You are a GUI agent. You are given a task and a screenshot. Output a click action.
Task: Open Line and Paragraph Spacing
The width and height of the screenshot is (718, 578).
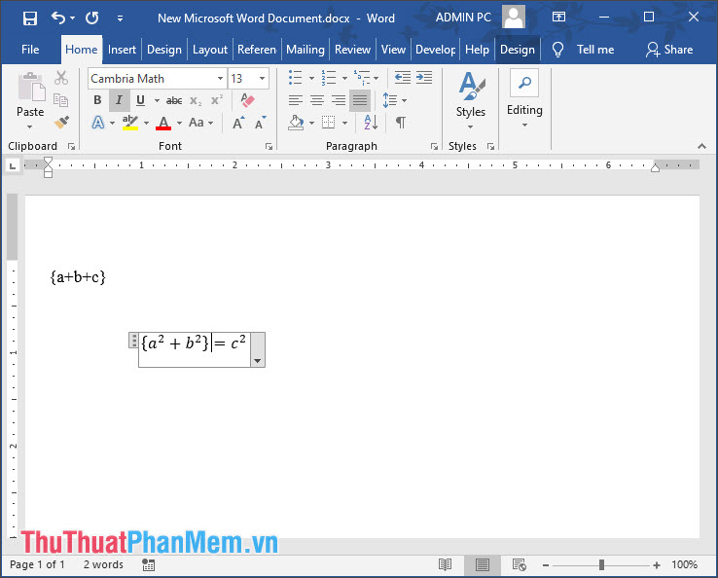(390, 100)
